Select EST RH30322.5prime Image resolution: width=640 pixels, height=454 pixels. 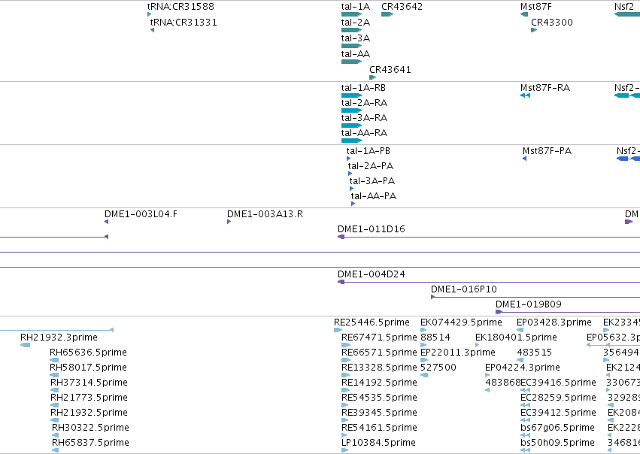click(x=55, y=435)
